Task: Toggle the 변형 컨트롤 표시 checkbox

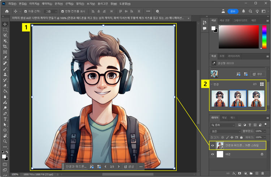Action: pos(62,11)
